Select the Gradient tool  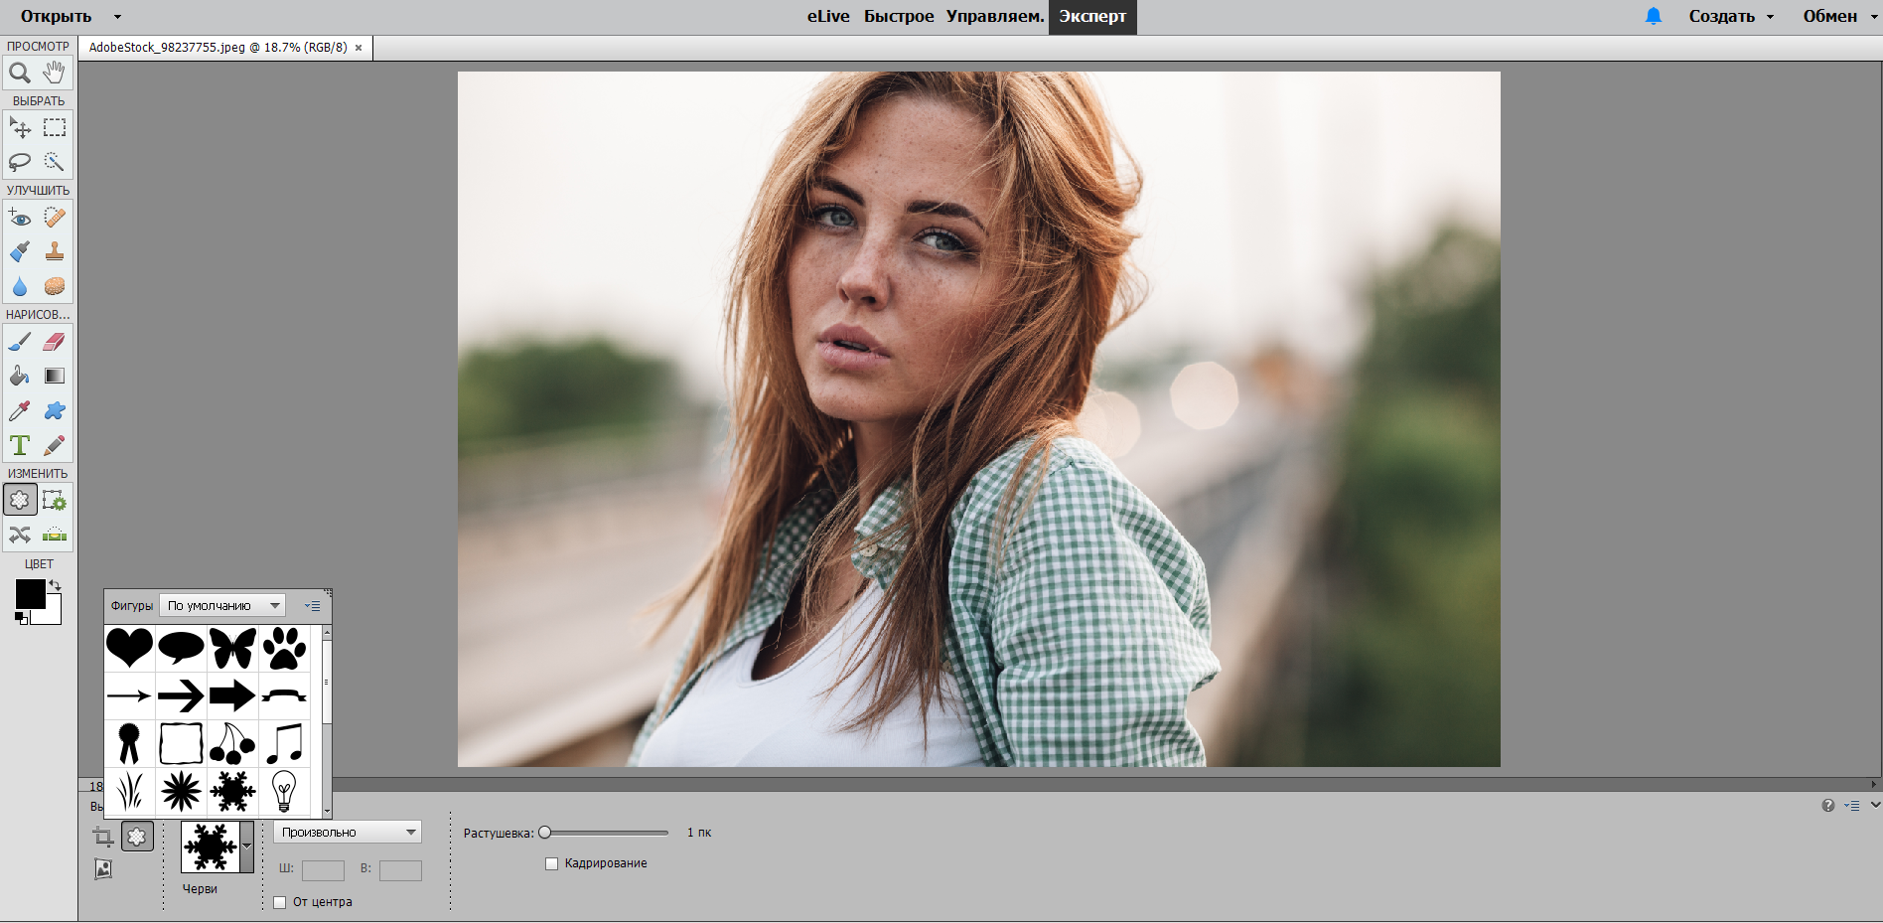click(x=55, y=376)
